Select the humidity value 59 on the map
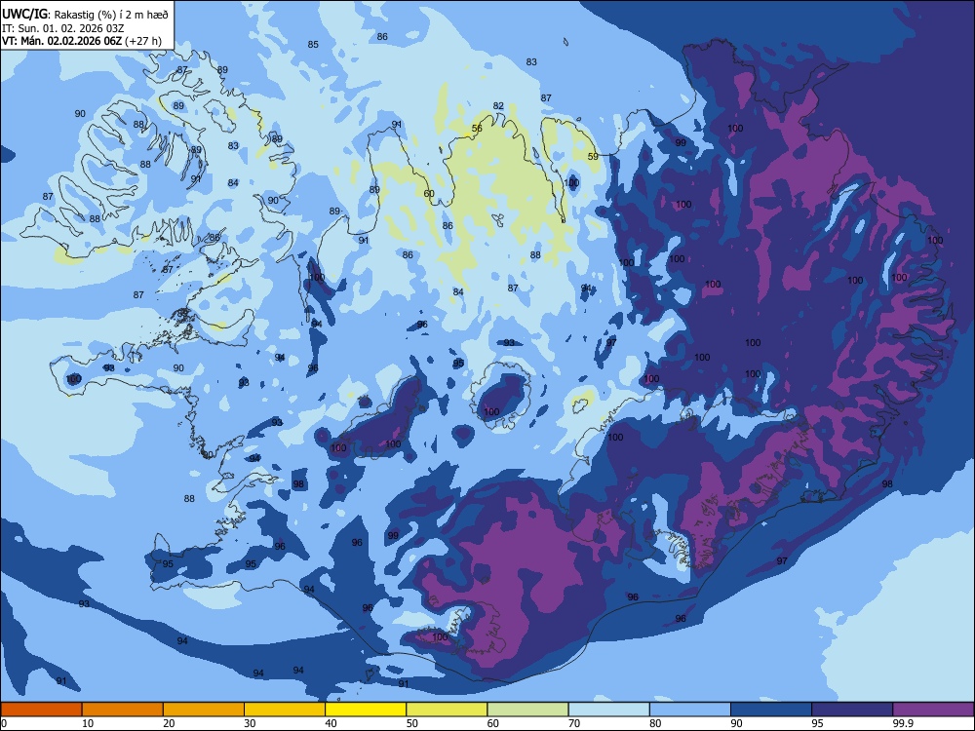The image size is (975, 731). tap(593, 157)
